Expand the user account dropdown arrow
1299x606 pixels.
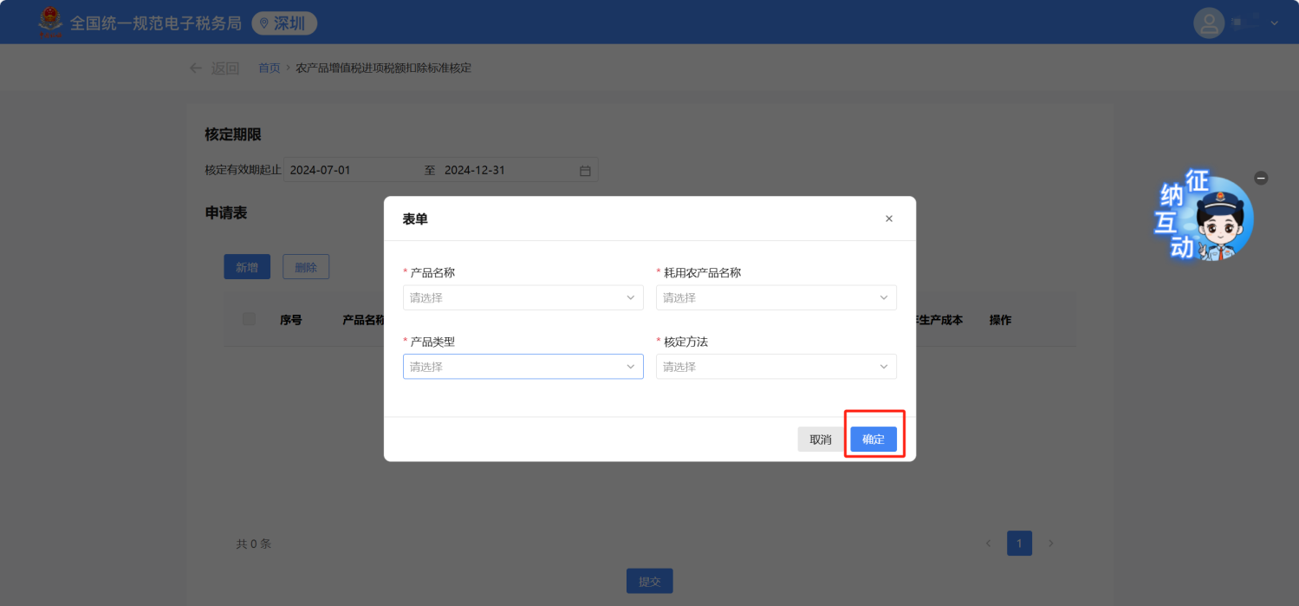1274,23
